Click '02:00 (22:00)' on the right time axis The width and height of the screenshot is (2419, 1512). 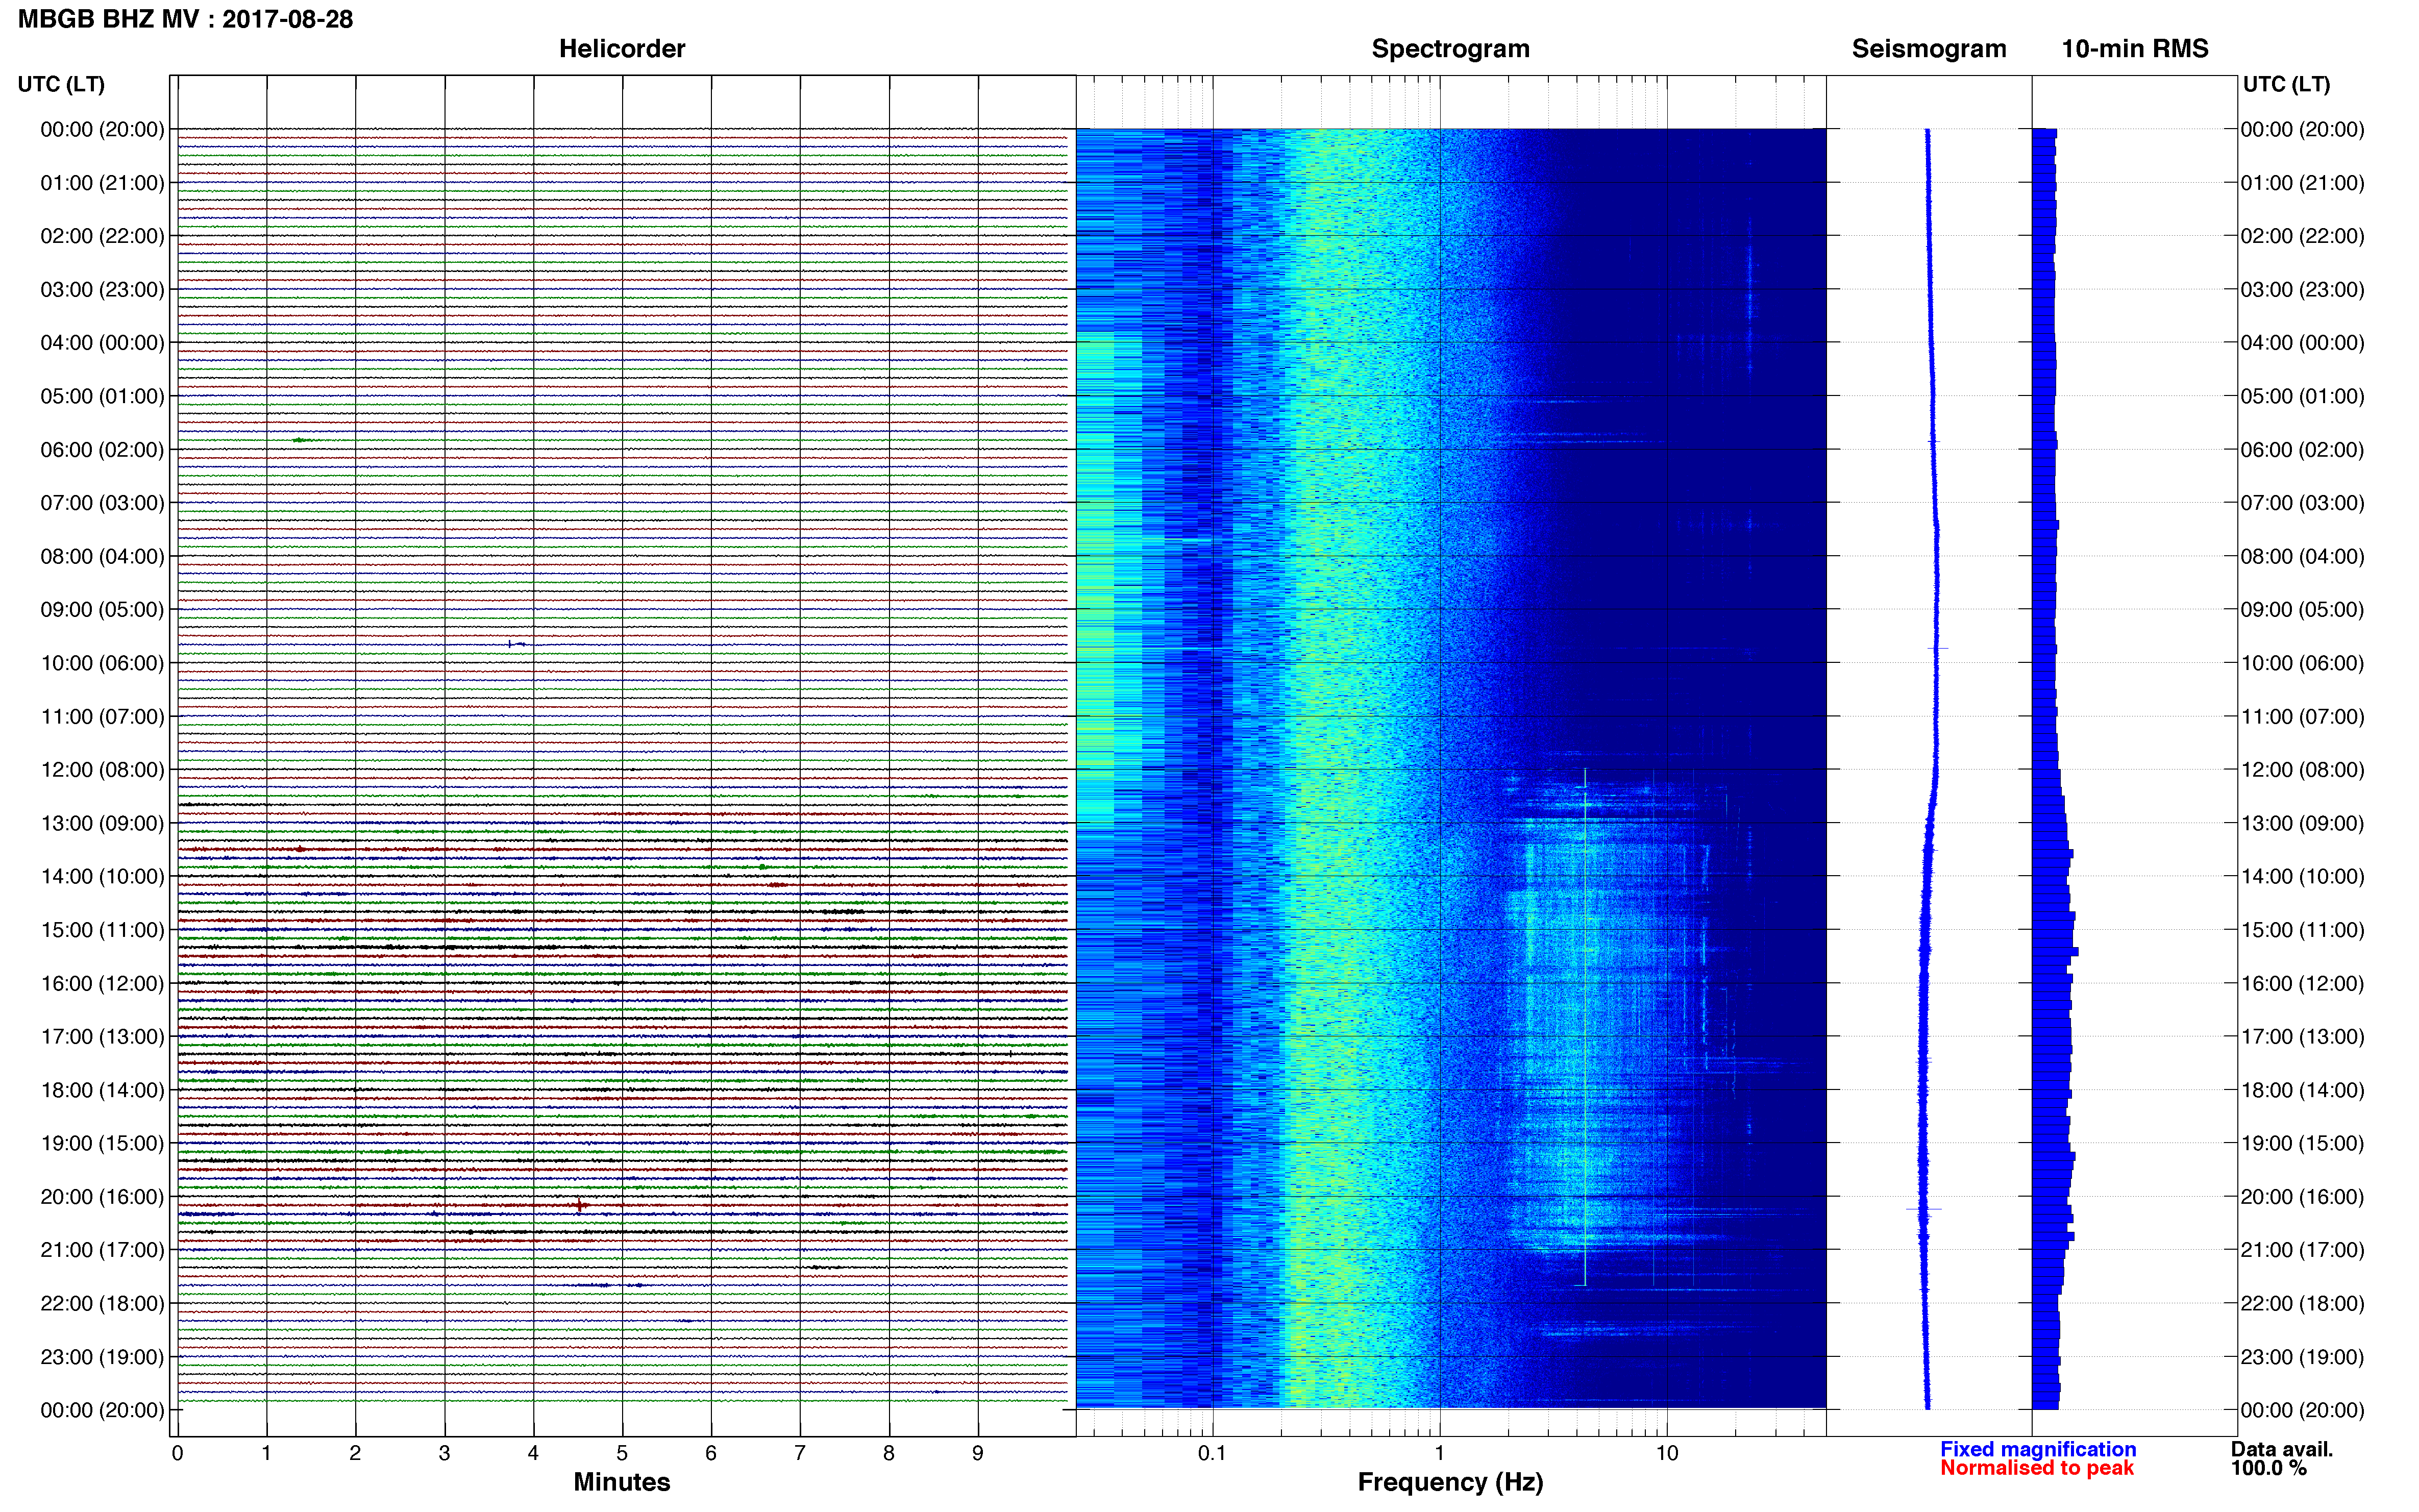[x=2302, y=236]
